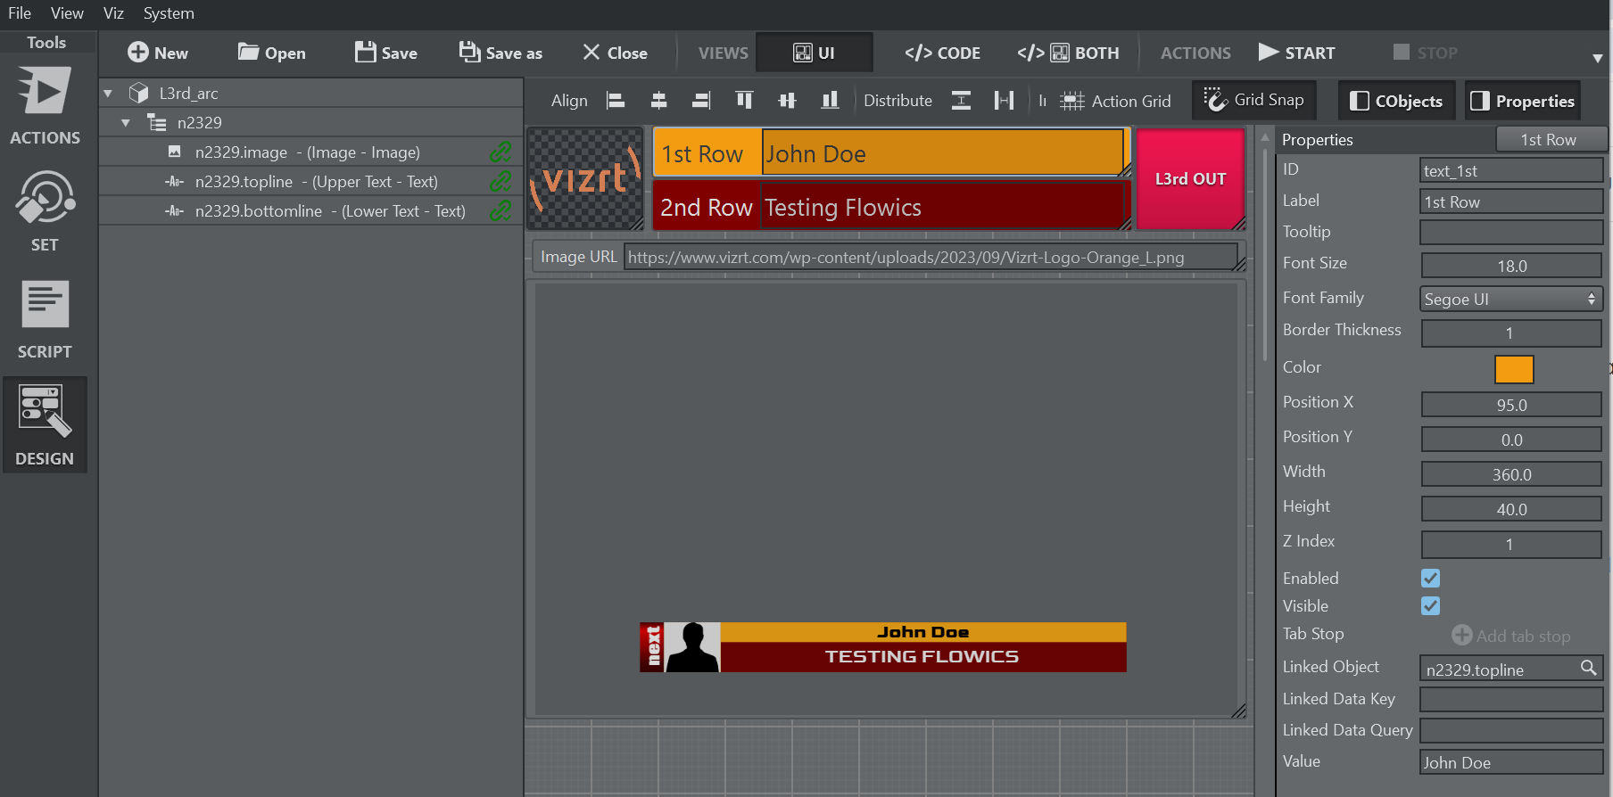Click the START action button

tap(1296, 53)
